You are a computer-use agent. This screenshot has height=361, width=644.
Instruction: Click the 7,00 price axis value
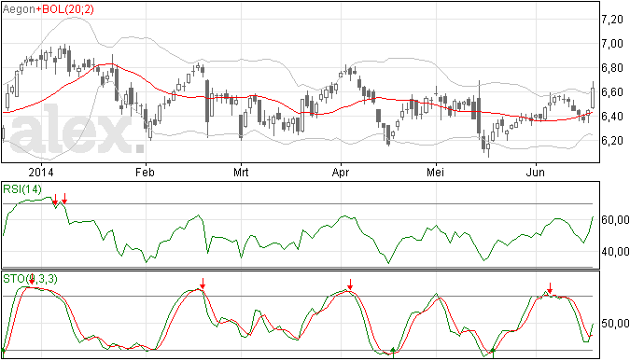[612, 44]
